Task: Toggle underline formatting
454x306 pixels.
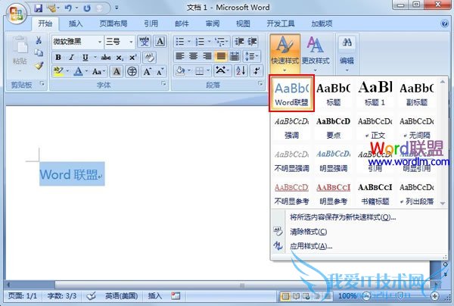Action: 85,57
